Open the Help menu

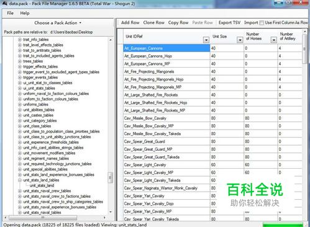point(25,13)
